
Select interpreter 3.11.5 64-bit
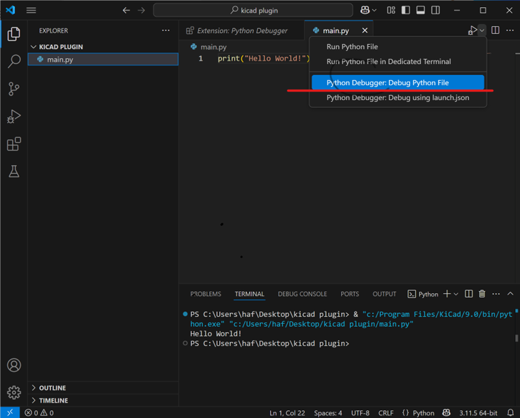478,413
